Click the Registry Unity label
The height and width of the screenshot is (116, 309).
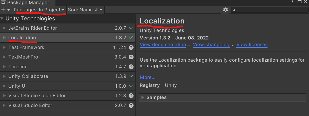point(158,85)
